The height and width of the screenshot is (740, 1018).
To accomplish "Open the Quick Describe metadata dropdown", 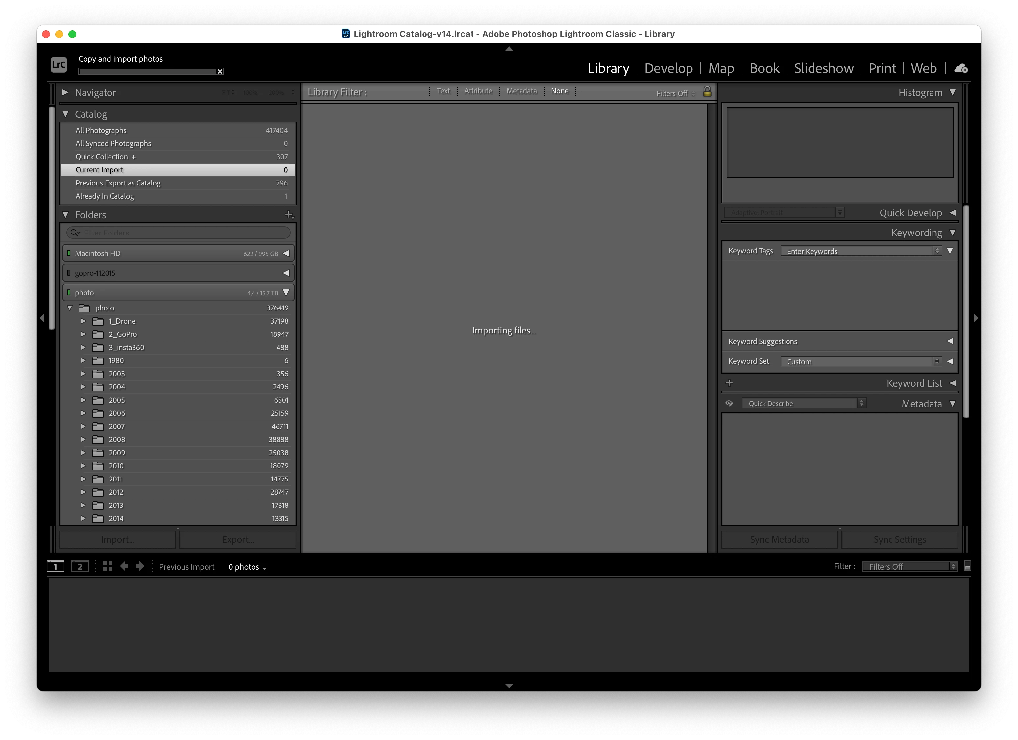I will [x=803, y=403].
